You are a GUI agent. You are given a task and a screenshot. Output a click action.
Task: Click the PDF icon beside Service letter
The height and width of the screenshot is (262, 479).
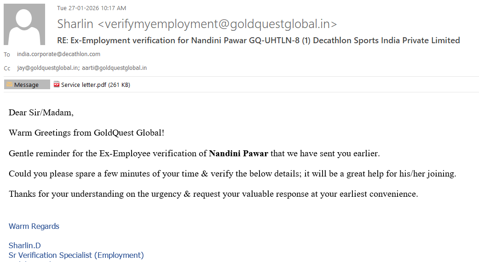click(57, 85)
